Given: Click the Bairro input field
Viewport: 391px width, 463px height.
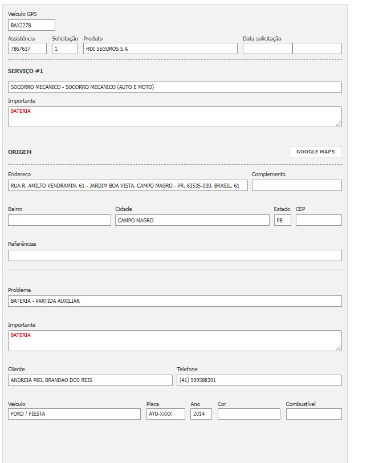Looking at the screenshot, I should pos(59,221).
